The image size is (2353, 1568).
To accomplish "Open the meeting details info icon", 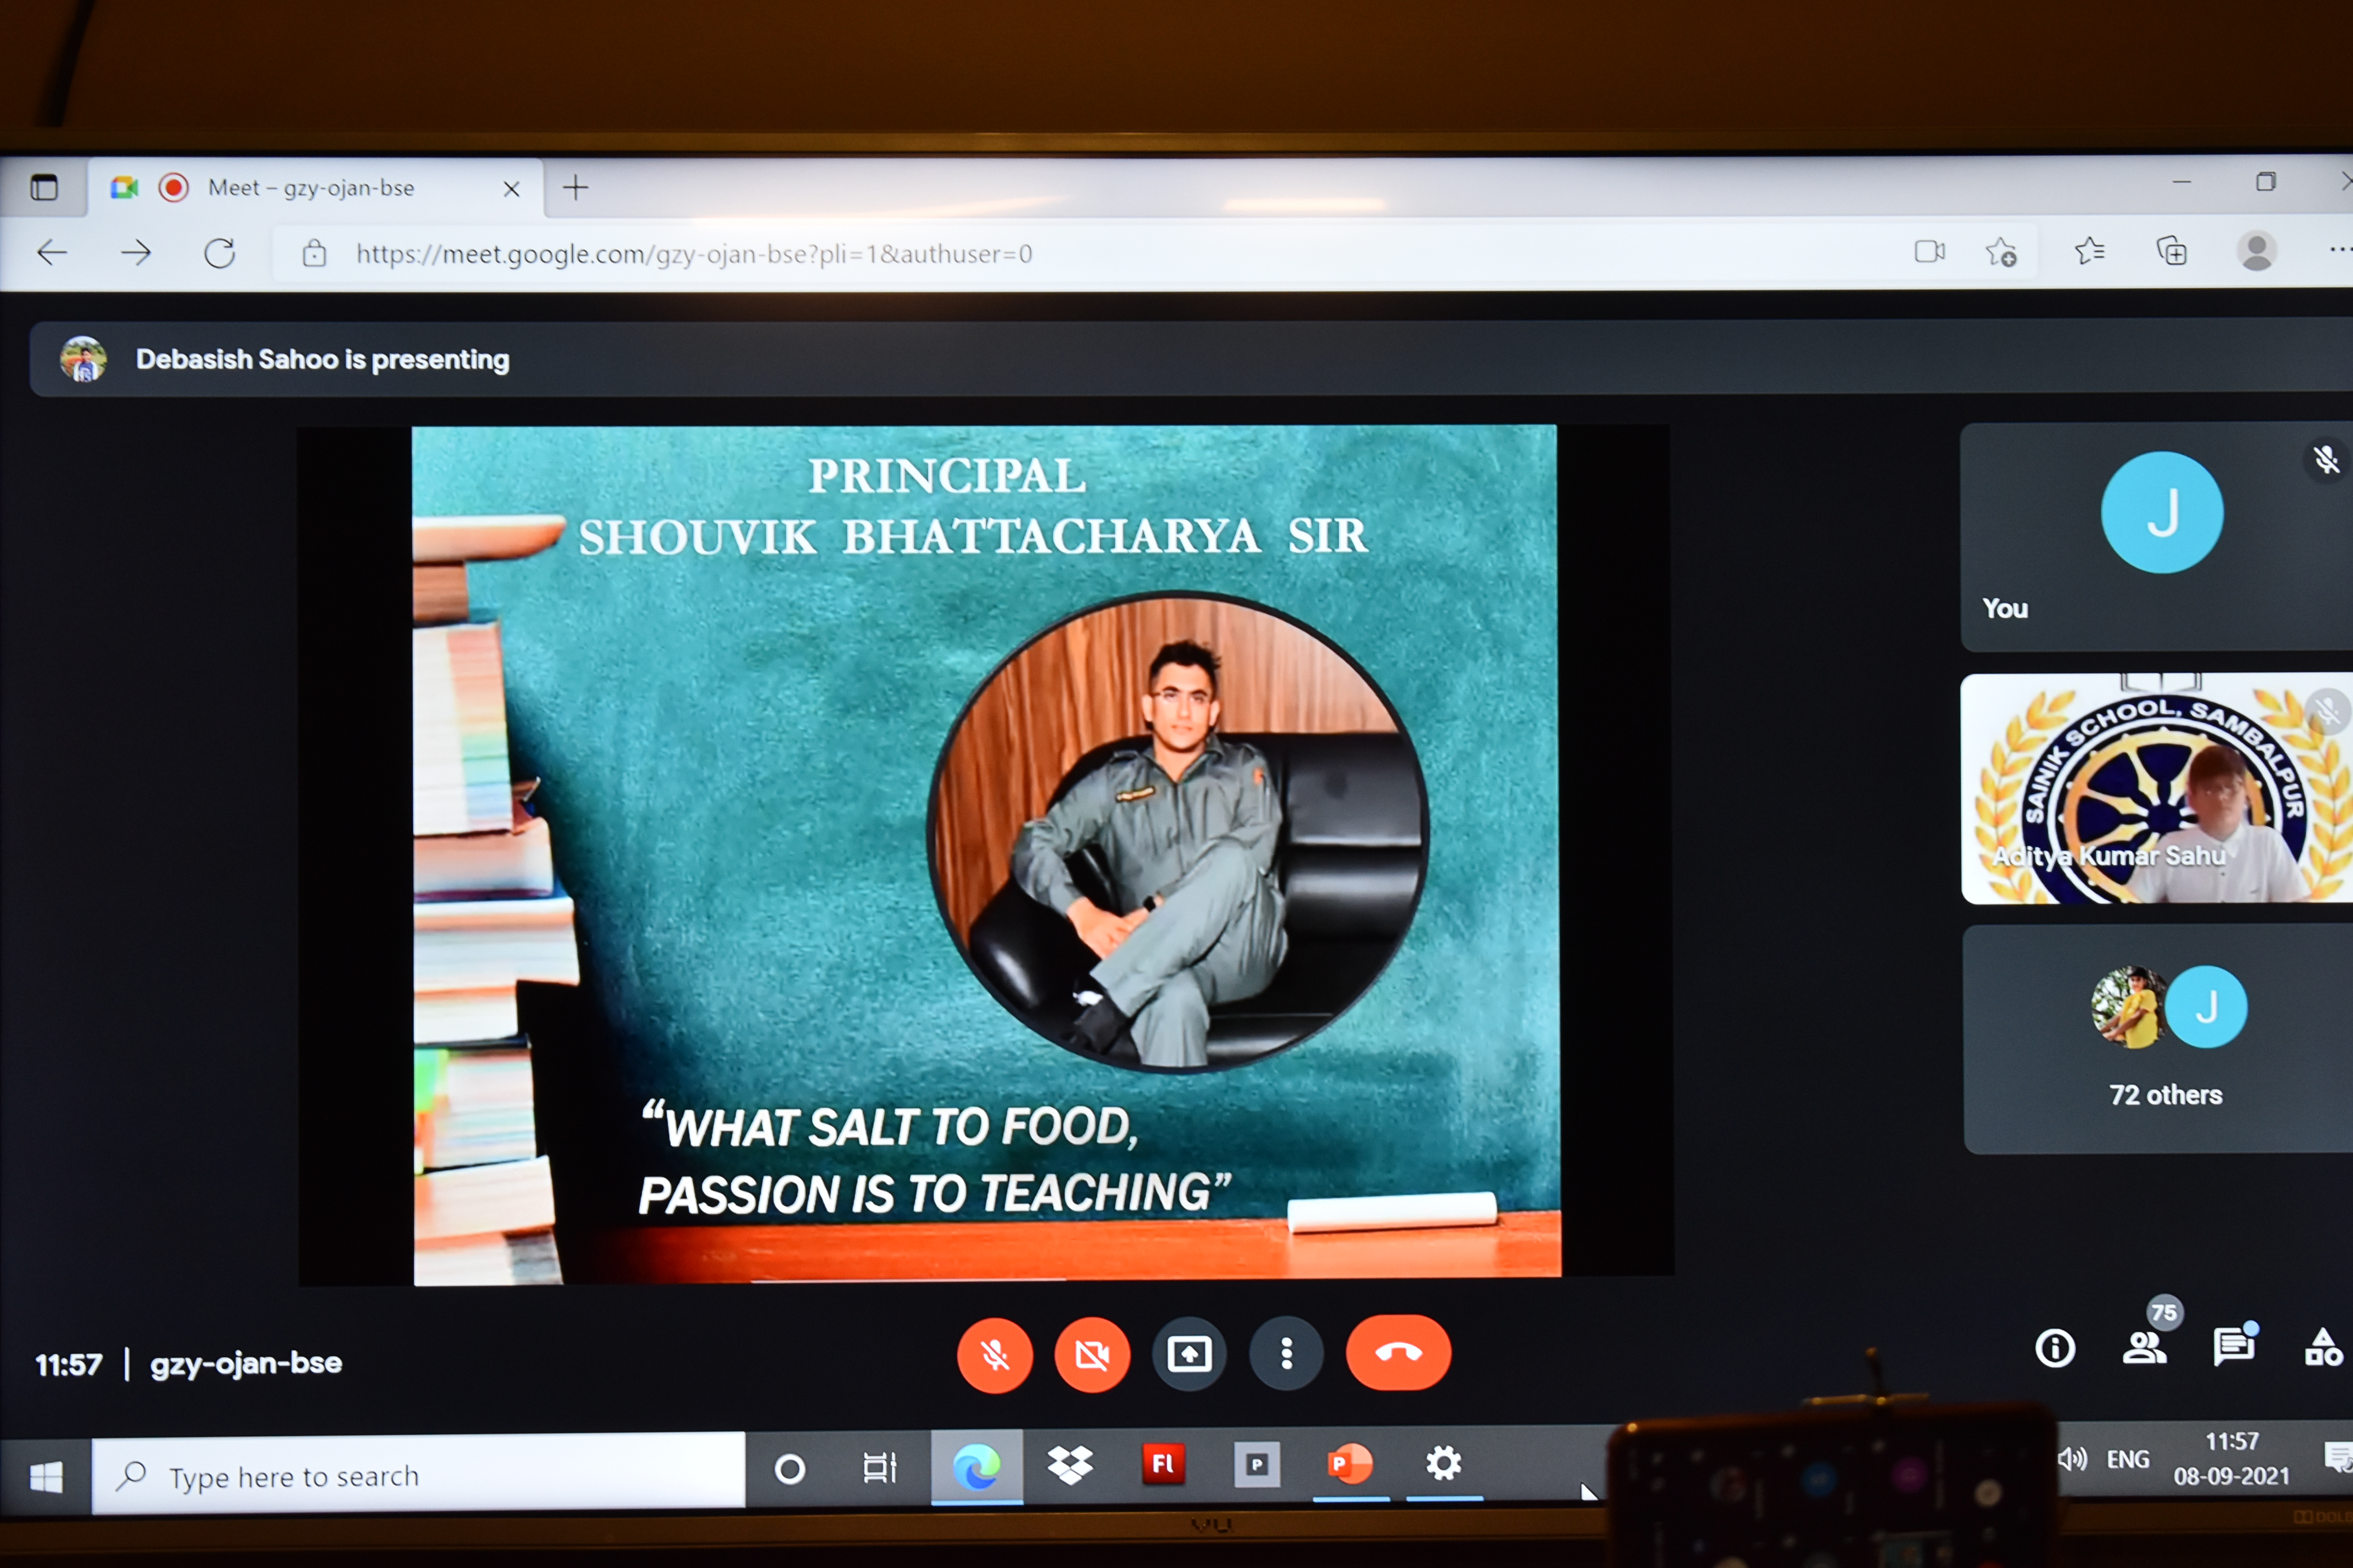I will click(x=2055, y=1348).
